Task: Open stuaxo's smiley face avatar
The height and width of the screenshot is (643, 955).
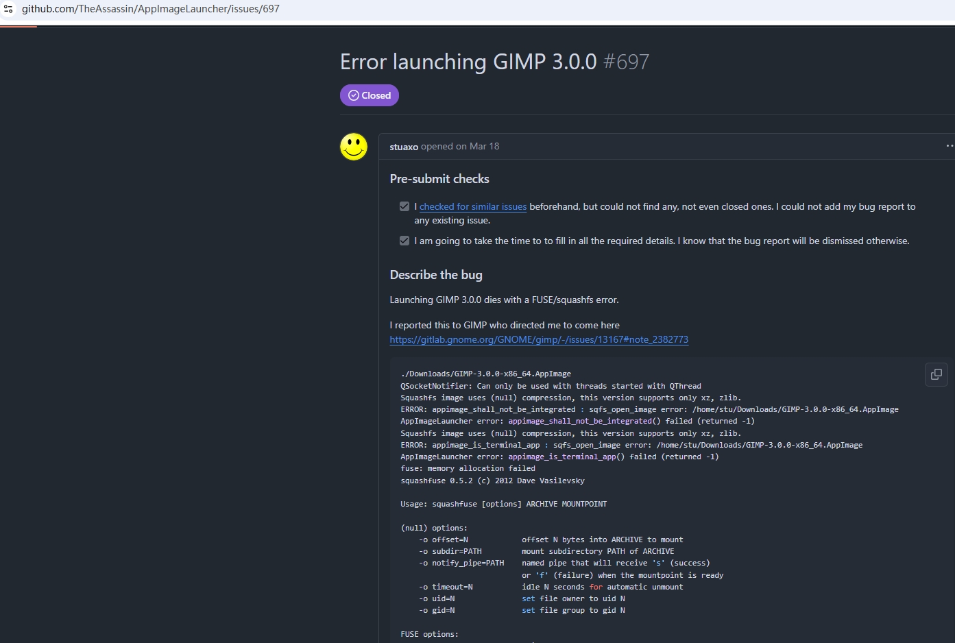Action: 354,147
